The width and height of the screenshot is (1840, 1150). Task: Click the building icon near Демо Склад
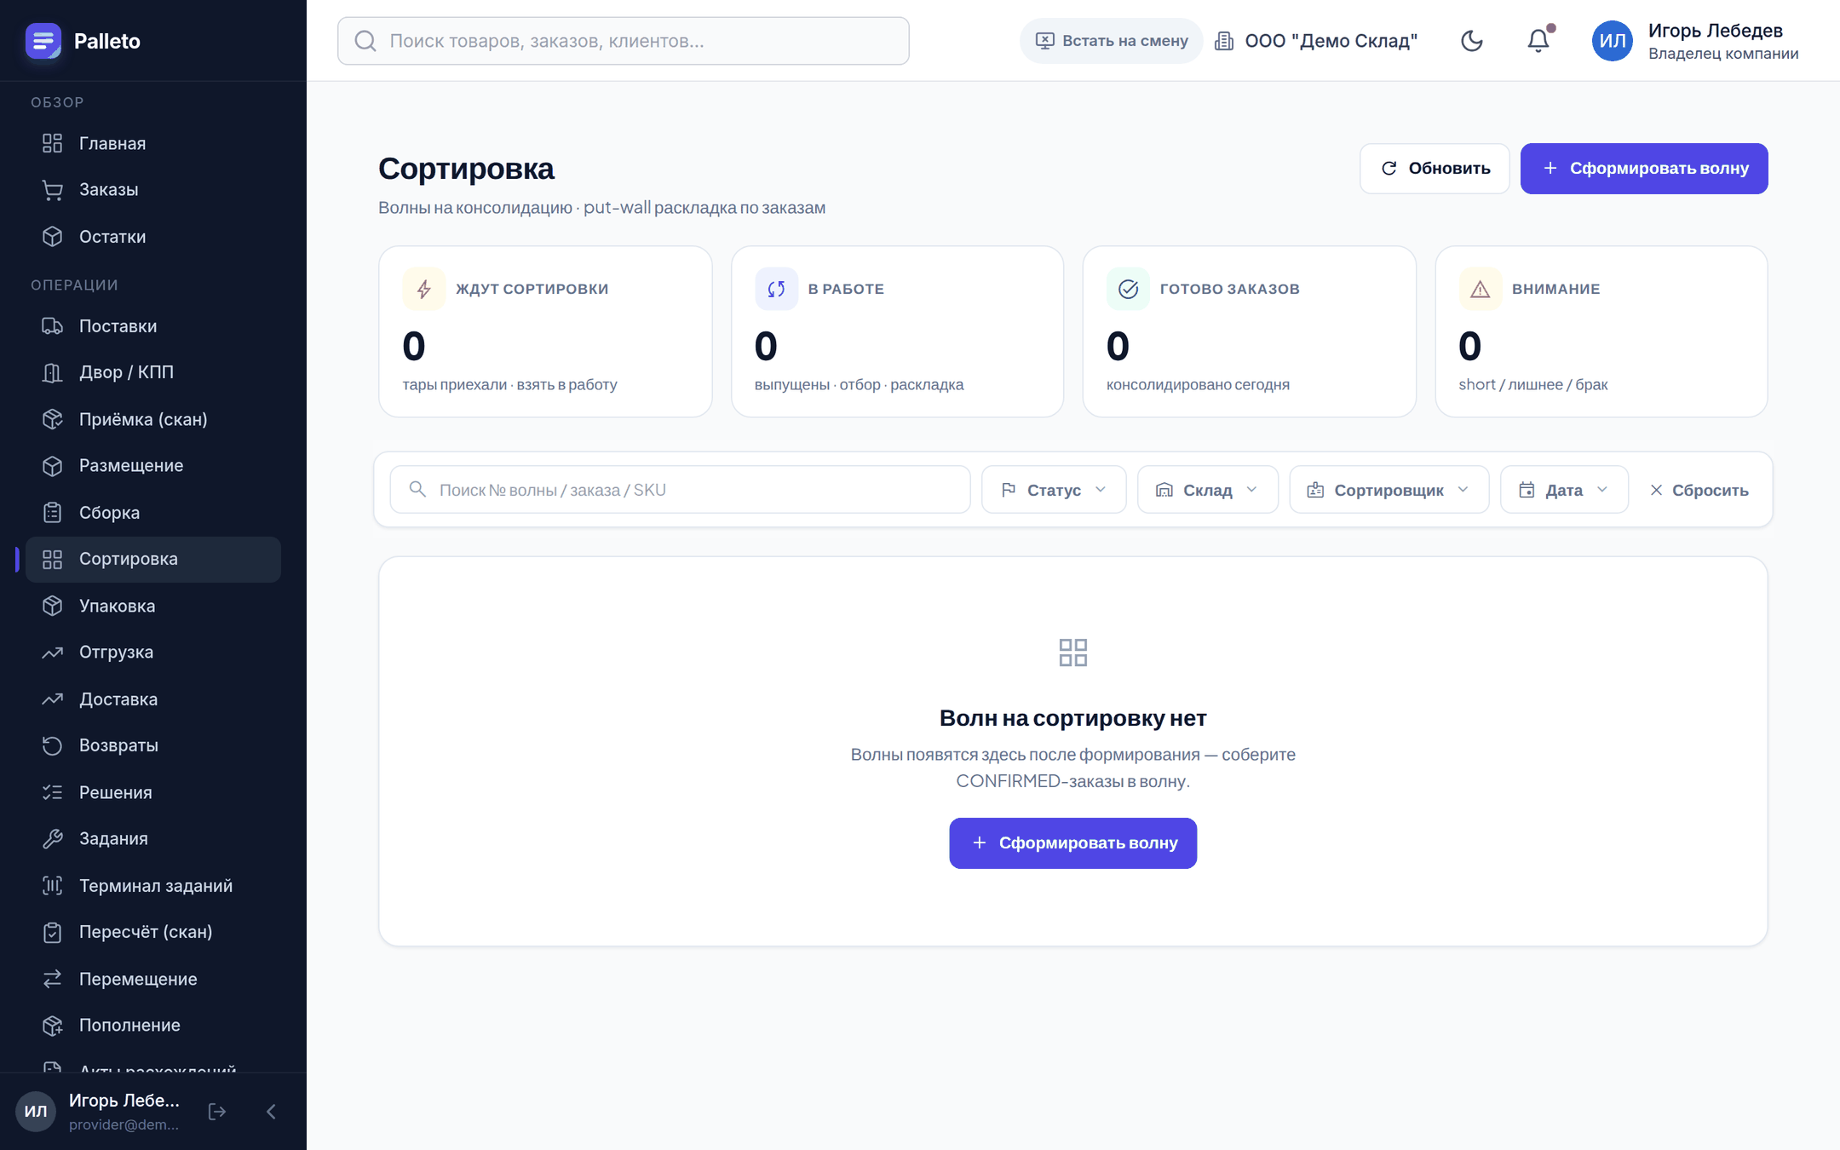[1224, 41]
